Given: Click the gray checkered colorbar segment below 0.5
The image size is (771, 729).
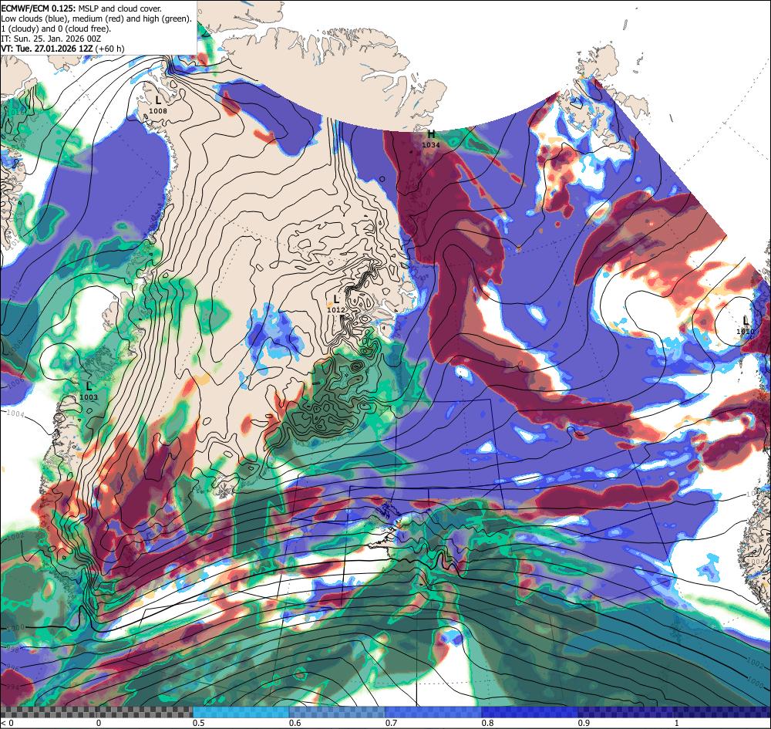Looking at the screenshot, I should pos(96,712).
